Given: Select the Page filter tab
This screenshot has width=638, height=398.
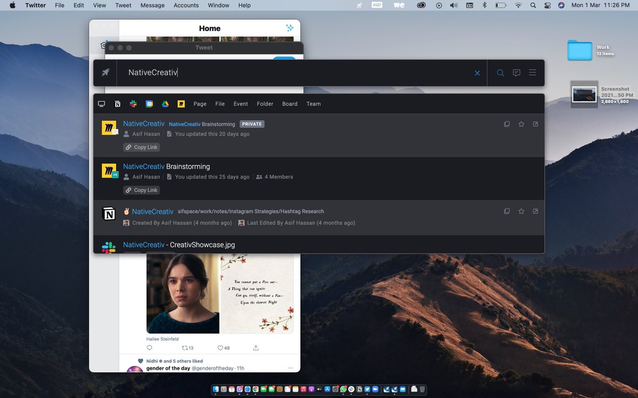Looking at the screenshot, I should [x=200, y=104].
